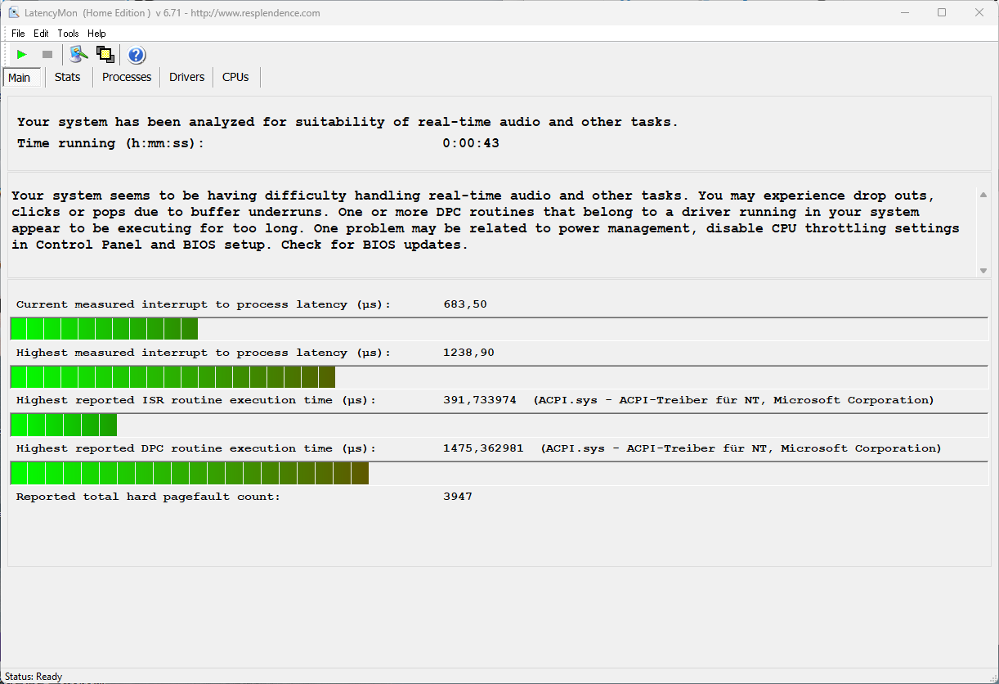Switch to the Stats tab

(x=68, y=77)
